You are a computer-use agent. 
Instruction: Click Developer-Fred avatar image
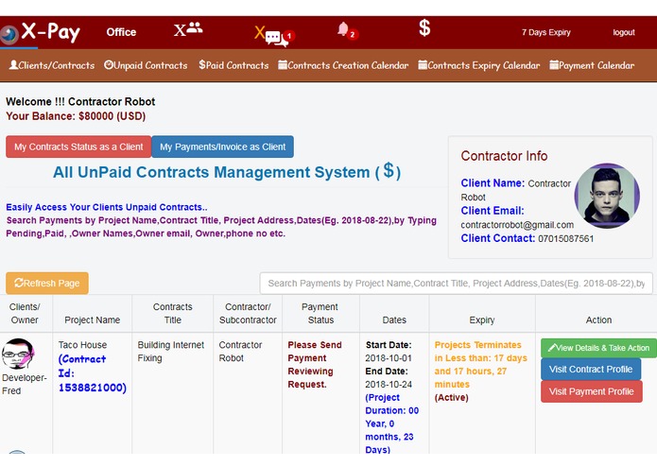[18, 354]
